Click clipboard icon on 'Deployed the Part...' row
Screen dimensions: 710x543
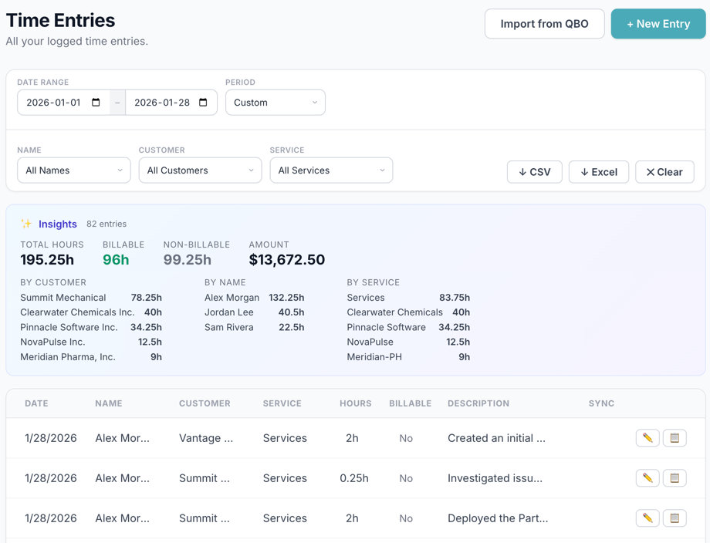click(x=674, y=518)
